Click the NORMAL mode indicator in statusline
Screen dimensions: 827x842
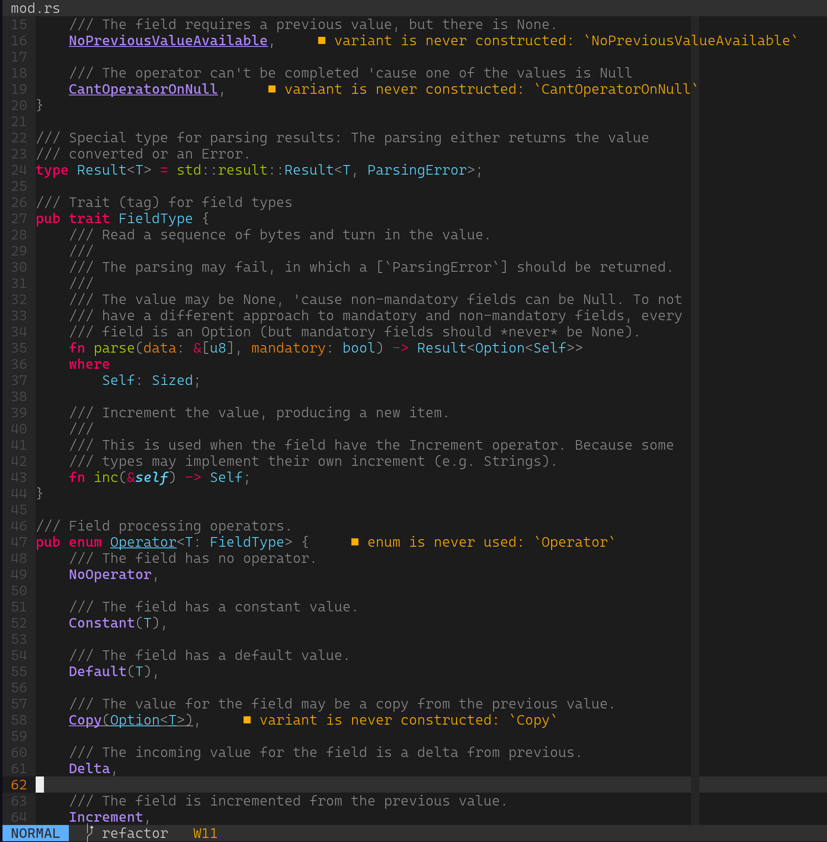click(35, 833)
